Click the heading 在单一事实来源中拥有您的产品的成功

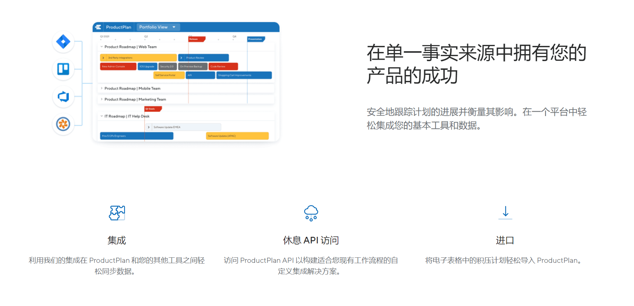[x=476, y=64]
